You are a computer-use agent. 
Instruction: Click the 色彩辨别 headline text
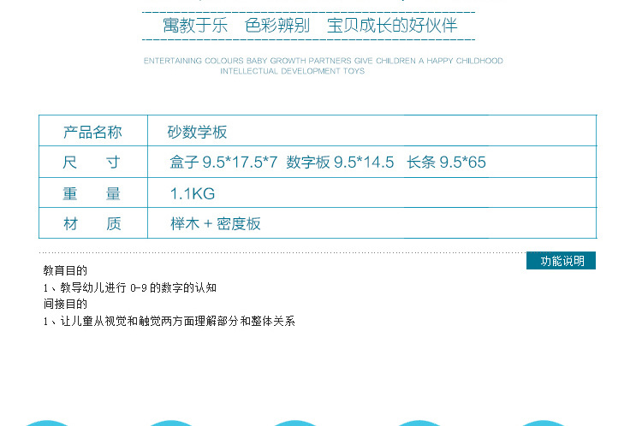click(277, 26)
